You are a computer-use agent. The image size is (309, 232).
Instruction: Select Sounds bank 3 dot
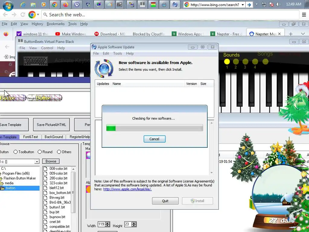(245, 62)
